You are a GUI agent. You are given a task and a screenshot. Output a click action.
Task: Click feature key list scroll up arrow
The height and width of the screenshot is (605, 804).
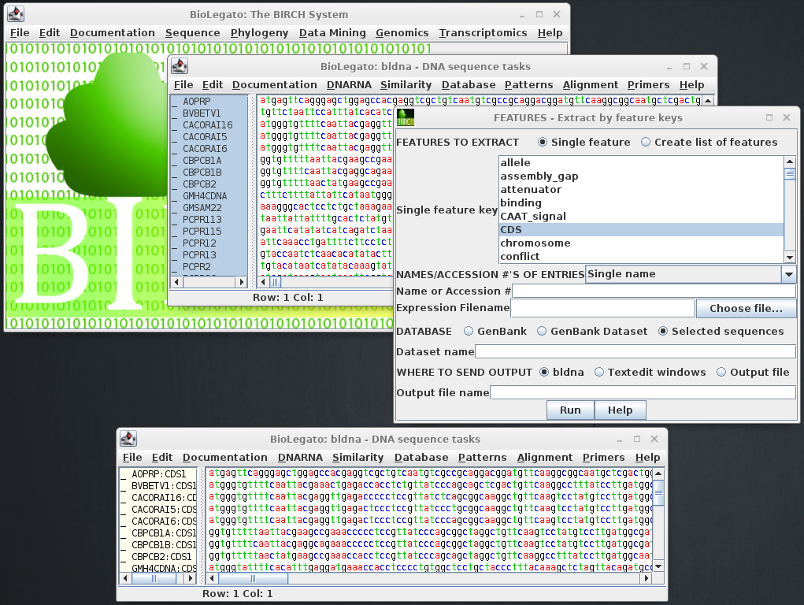point(790,161)
